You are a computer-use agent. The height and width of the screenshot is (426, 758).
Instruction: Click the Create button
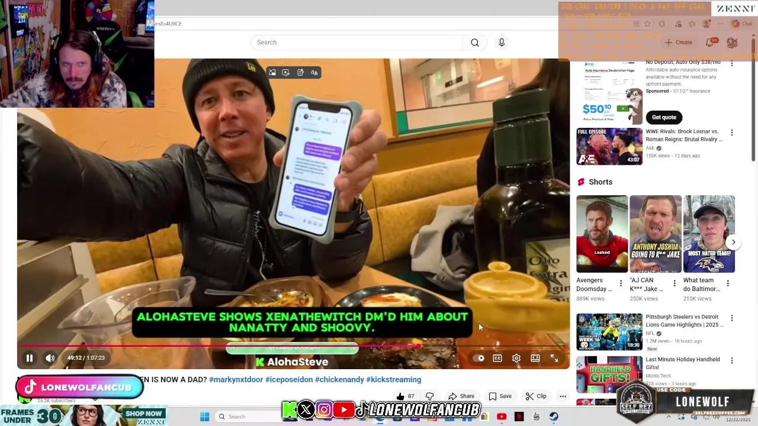679,43
